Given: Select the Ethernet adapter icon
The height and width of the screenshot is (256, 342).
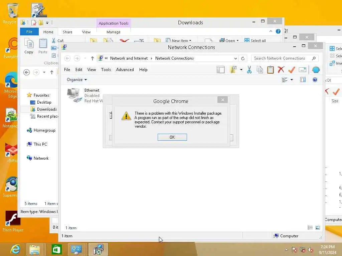Looking at the screenshot, I should [x=74, y=95].
